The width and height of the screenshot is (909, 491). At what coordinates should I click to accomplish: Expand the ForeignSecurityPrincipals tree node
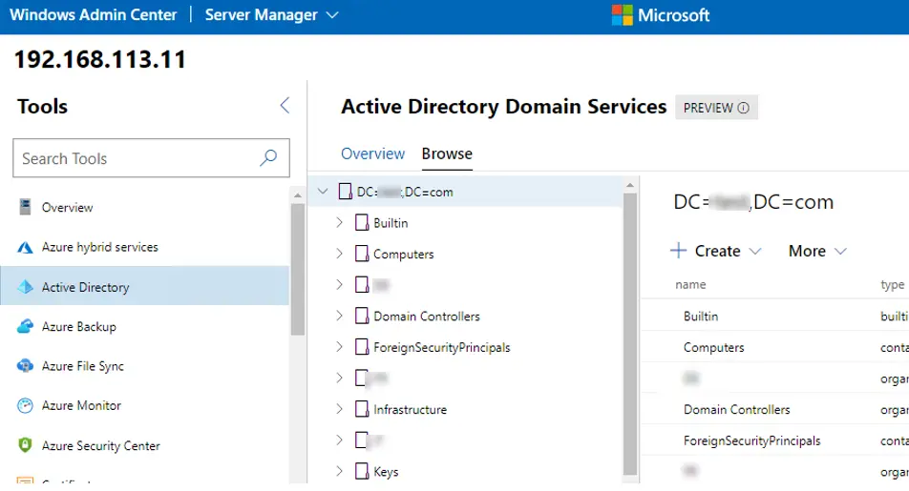pyautogui.click(x=340, y=347)
